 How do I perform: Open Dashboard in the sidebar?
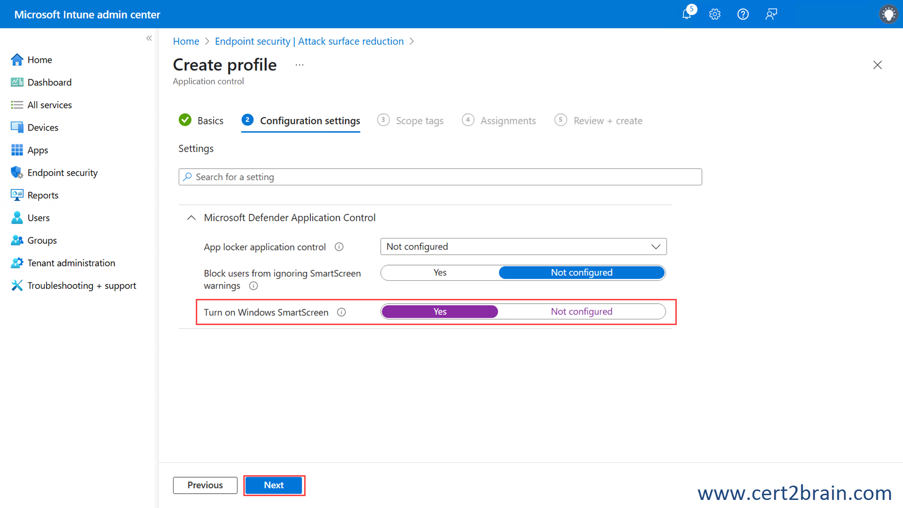49,82
